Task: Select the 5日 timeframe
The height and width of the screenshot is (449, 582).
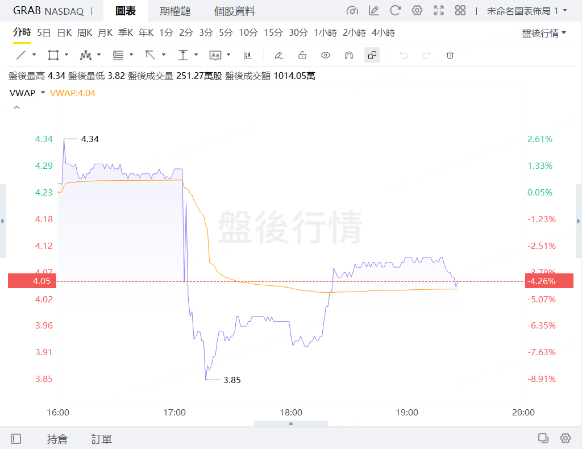Action: click(x=44, y=33)
